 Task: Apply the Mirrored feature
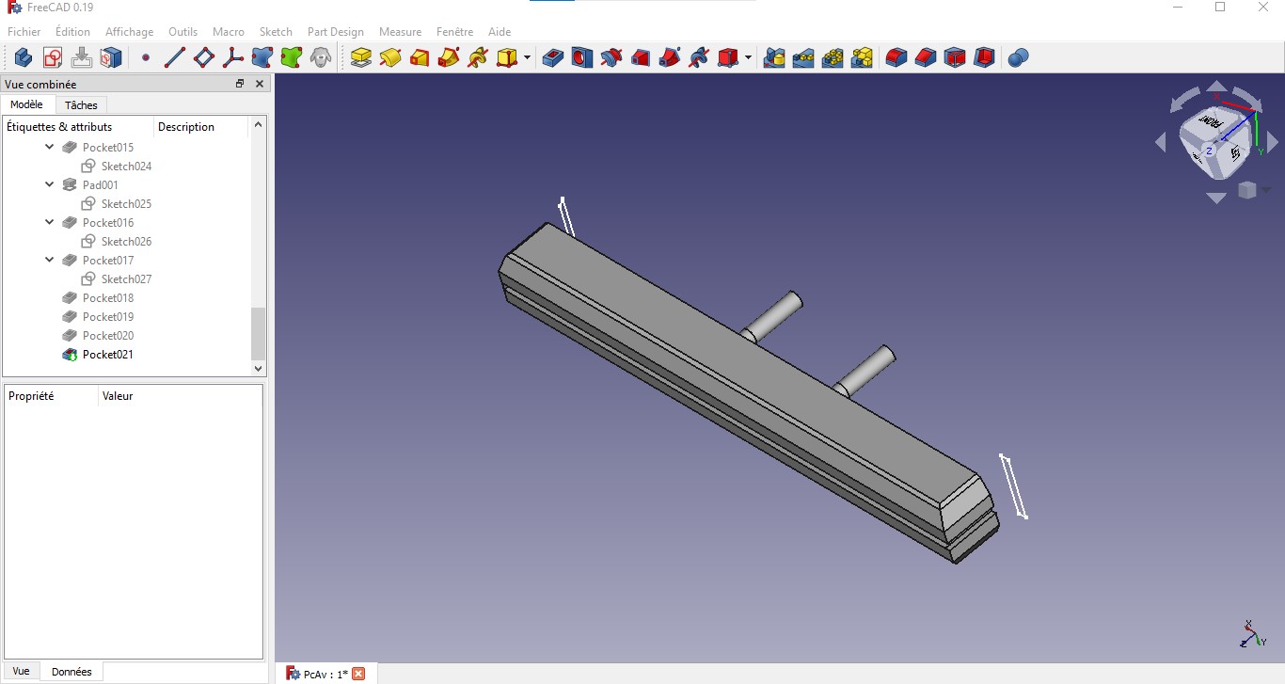click(774, 58)
